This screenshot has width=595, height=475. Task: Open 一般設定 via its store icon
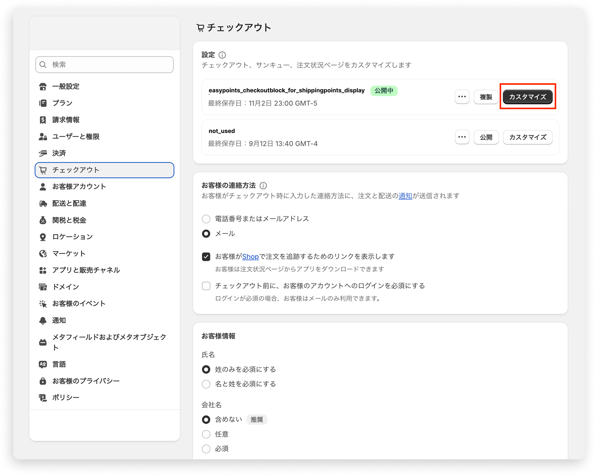[x=43, y=86]
